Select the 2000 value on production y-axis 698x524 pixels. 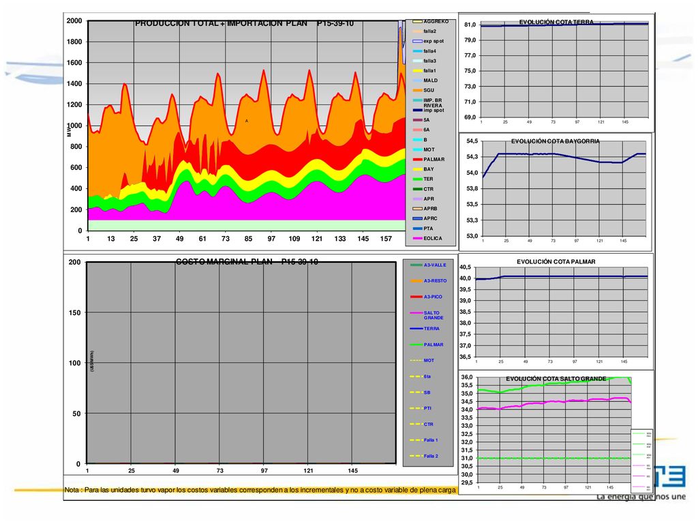click(x=74, y=21)
